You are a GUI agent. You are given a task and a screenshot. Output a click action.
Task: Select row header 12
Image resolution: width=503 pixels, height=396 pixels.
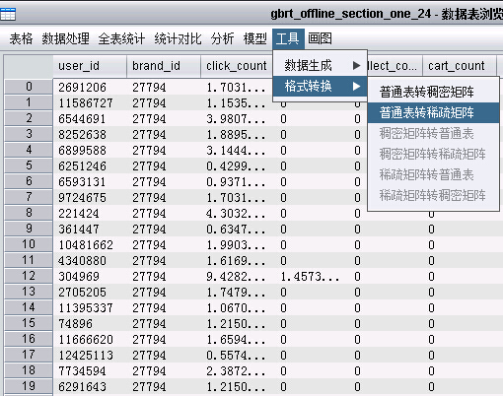click(29, 276)
